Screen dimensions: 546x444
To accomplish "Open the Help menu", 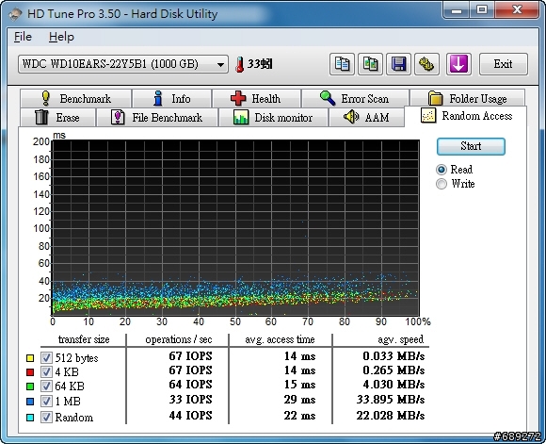I will [61, 37].
